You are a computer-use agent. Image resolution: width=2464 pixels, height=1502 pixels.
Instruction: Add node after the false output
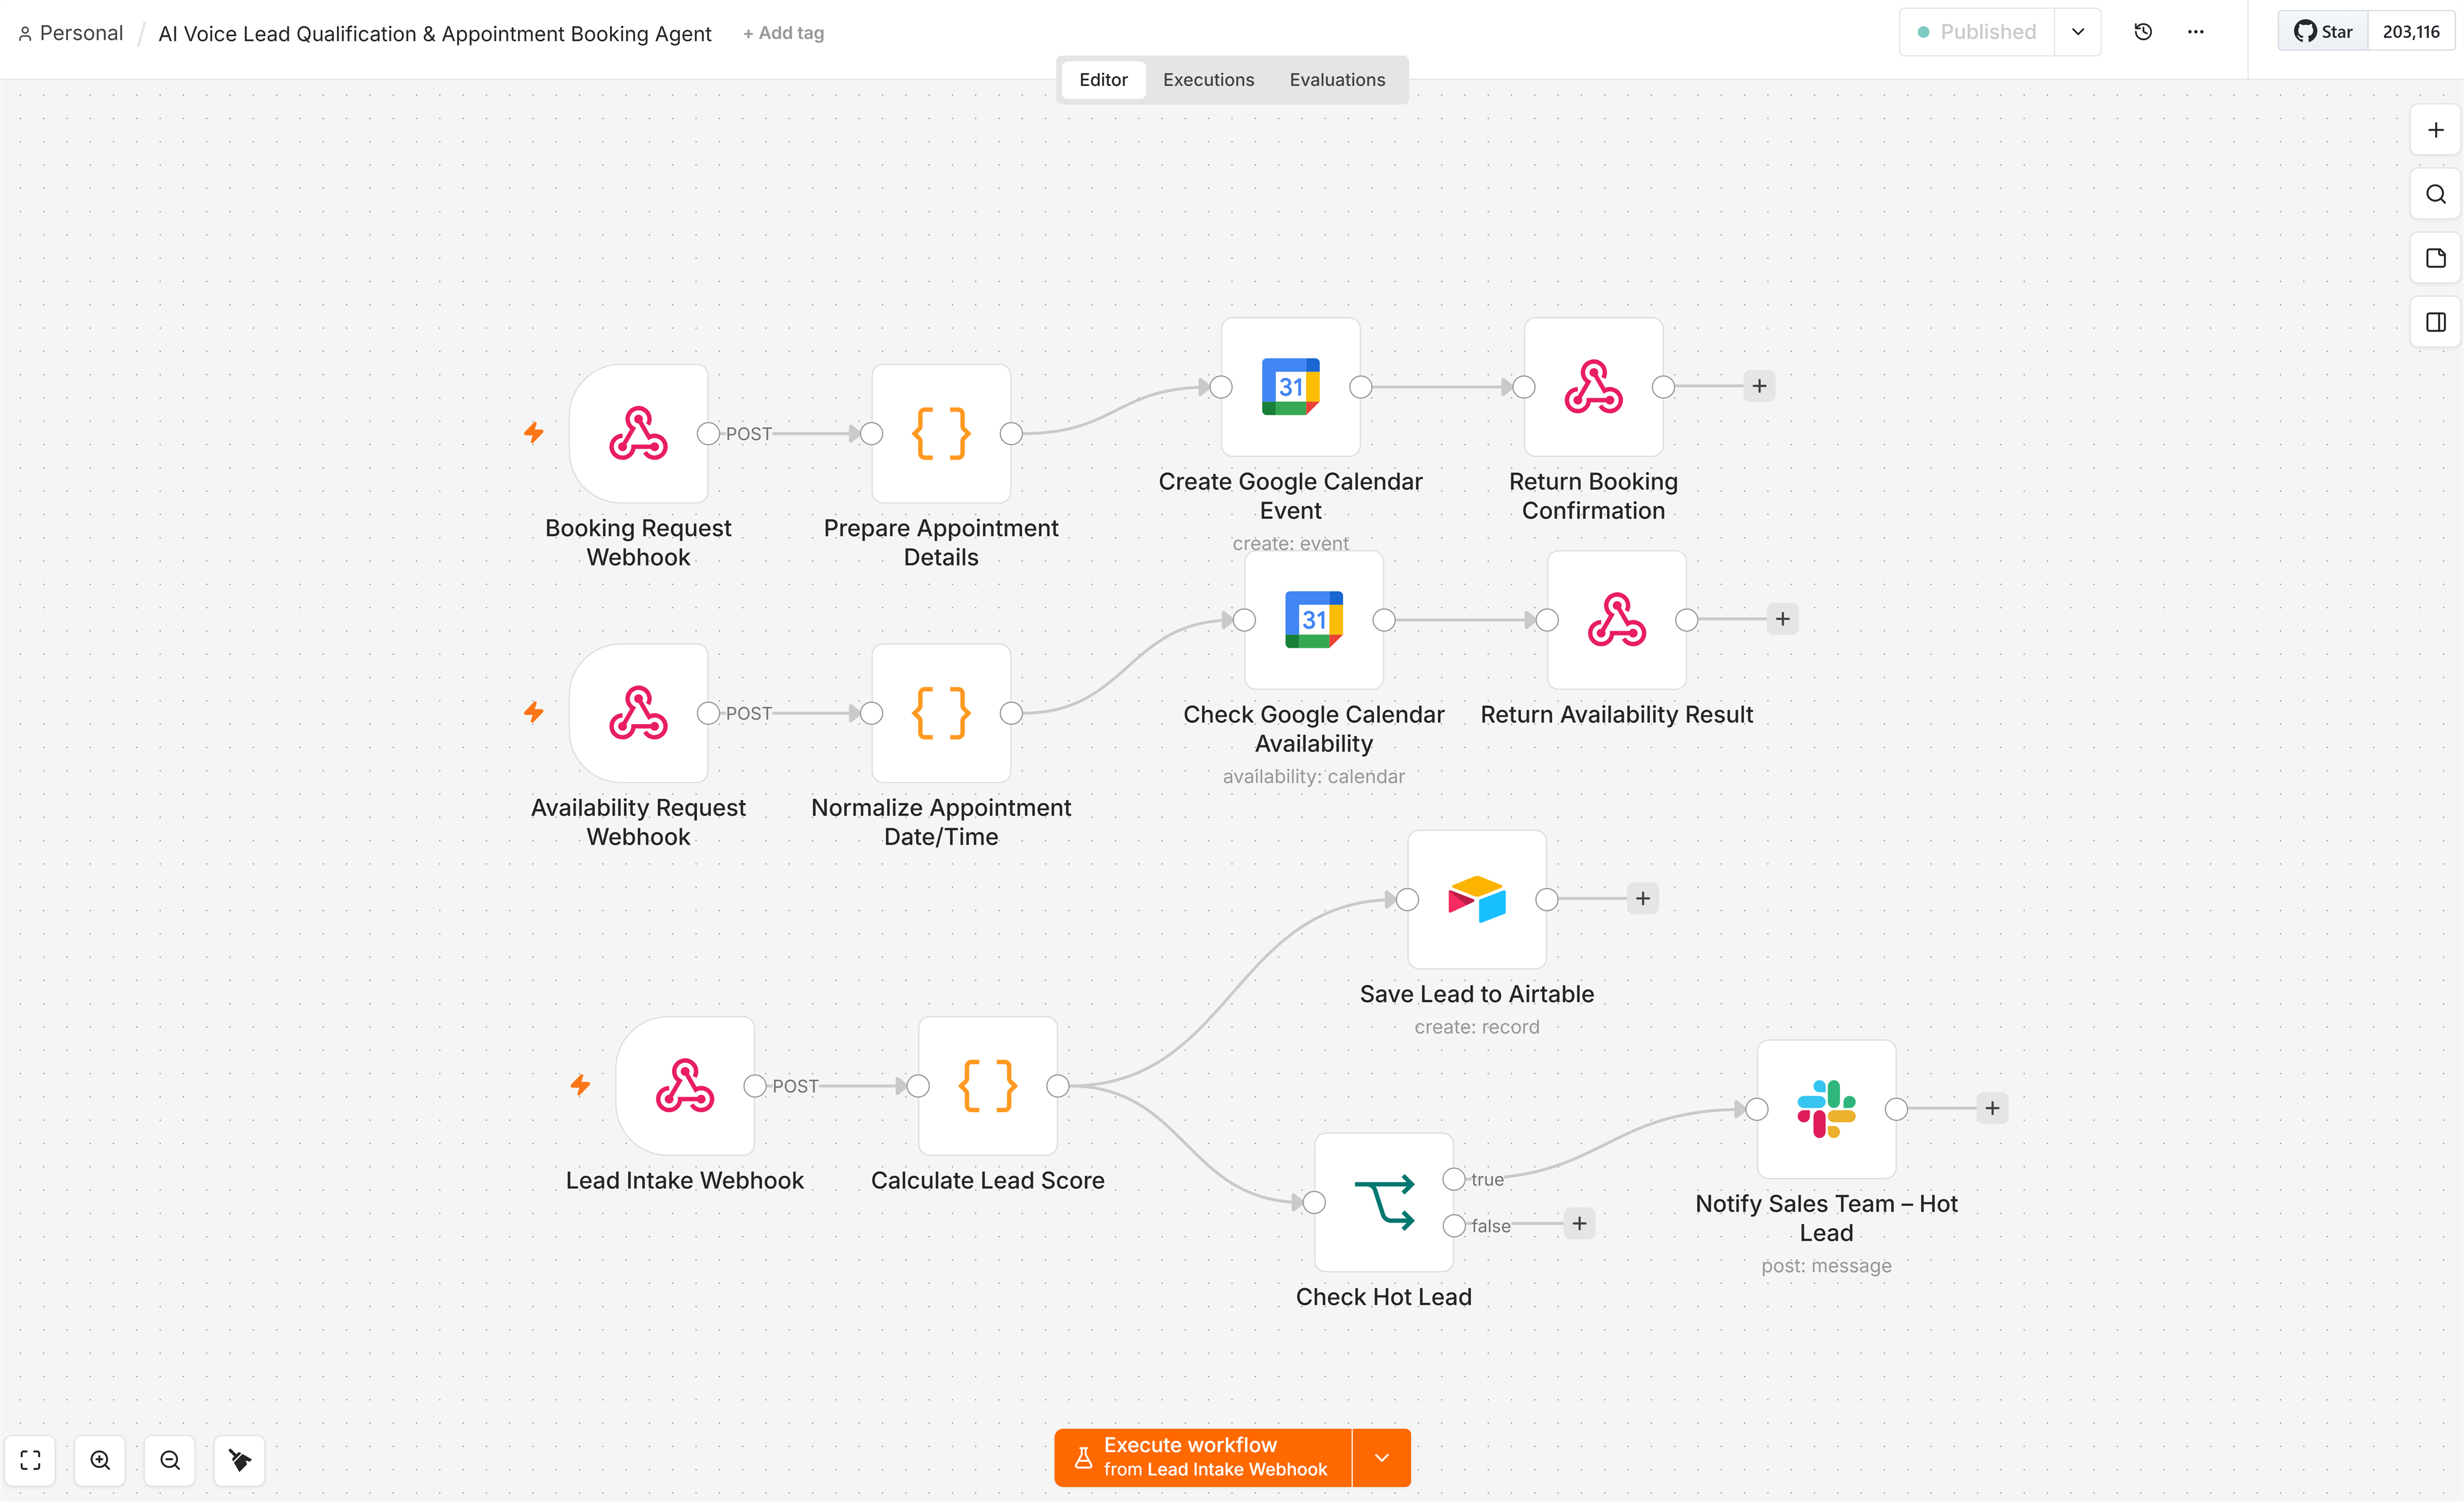point(1579,1224)
